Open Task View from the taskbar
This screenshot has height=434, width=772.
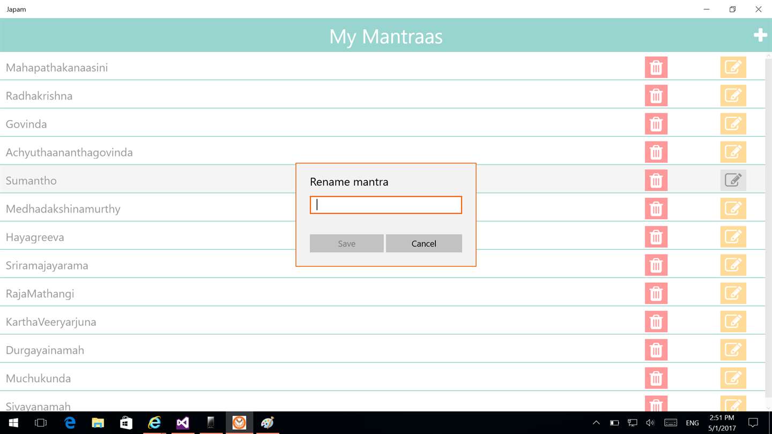point(41,423)
